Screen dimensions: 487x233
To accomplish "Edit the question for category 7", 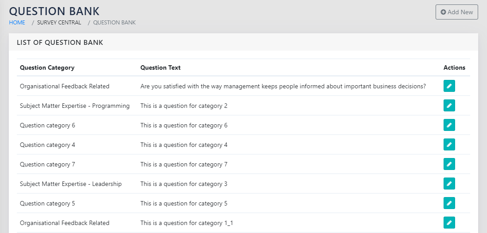I will pyautogui.click(x=449, y=164).
